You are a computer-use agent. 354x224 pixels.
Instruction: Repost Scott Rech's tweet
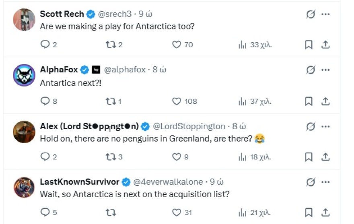111,45
